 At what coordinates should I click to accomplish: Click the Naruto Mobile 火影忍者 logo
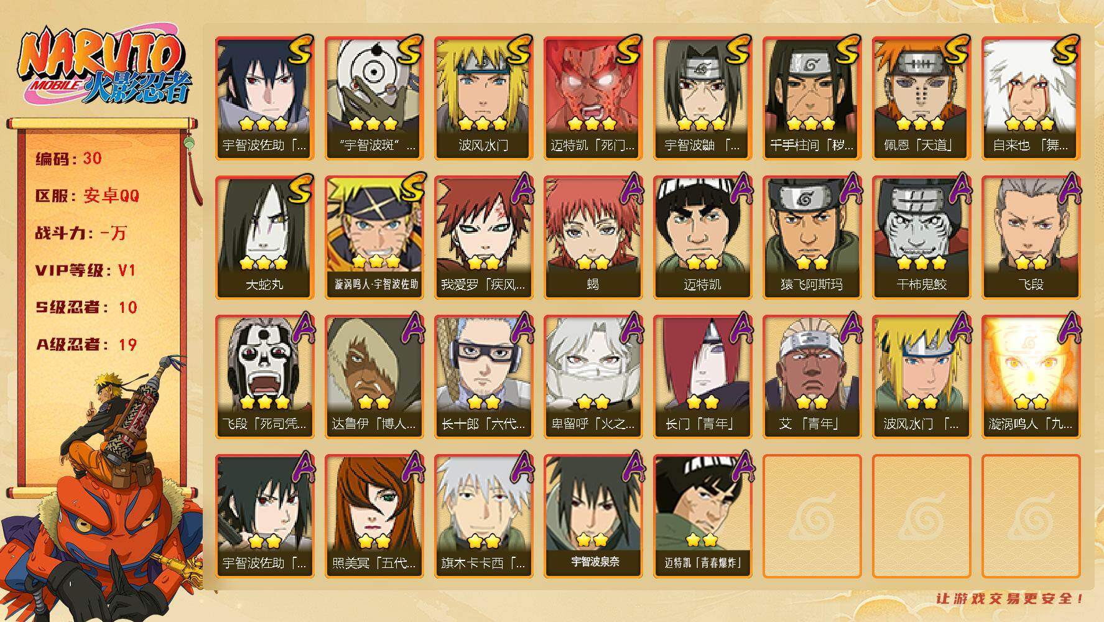104,67
